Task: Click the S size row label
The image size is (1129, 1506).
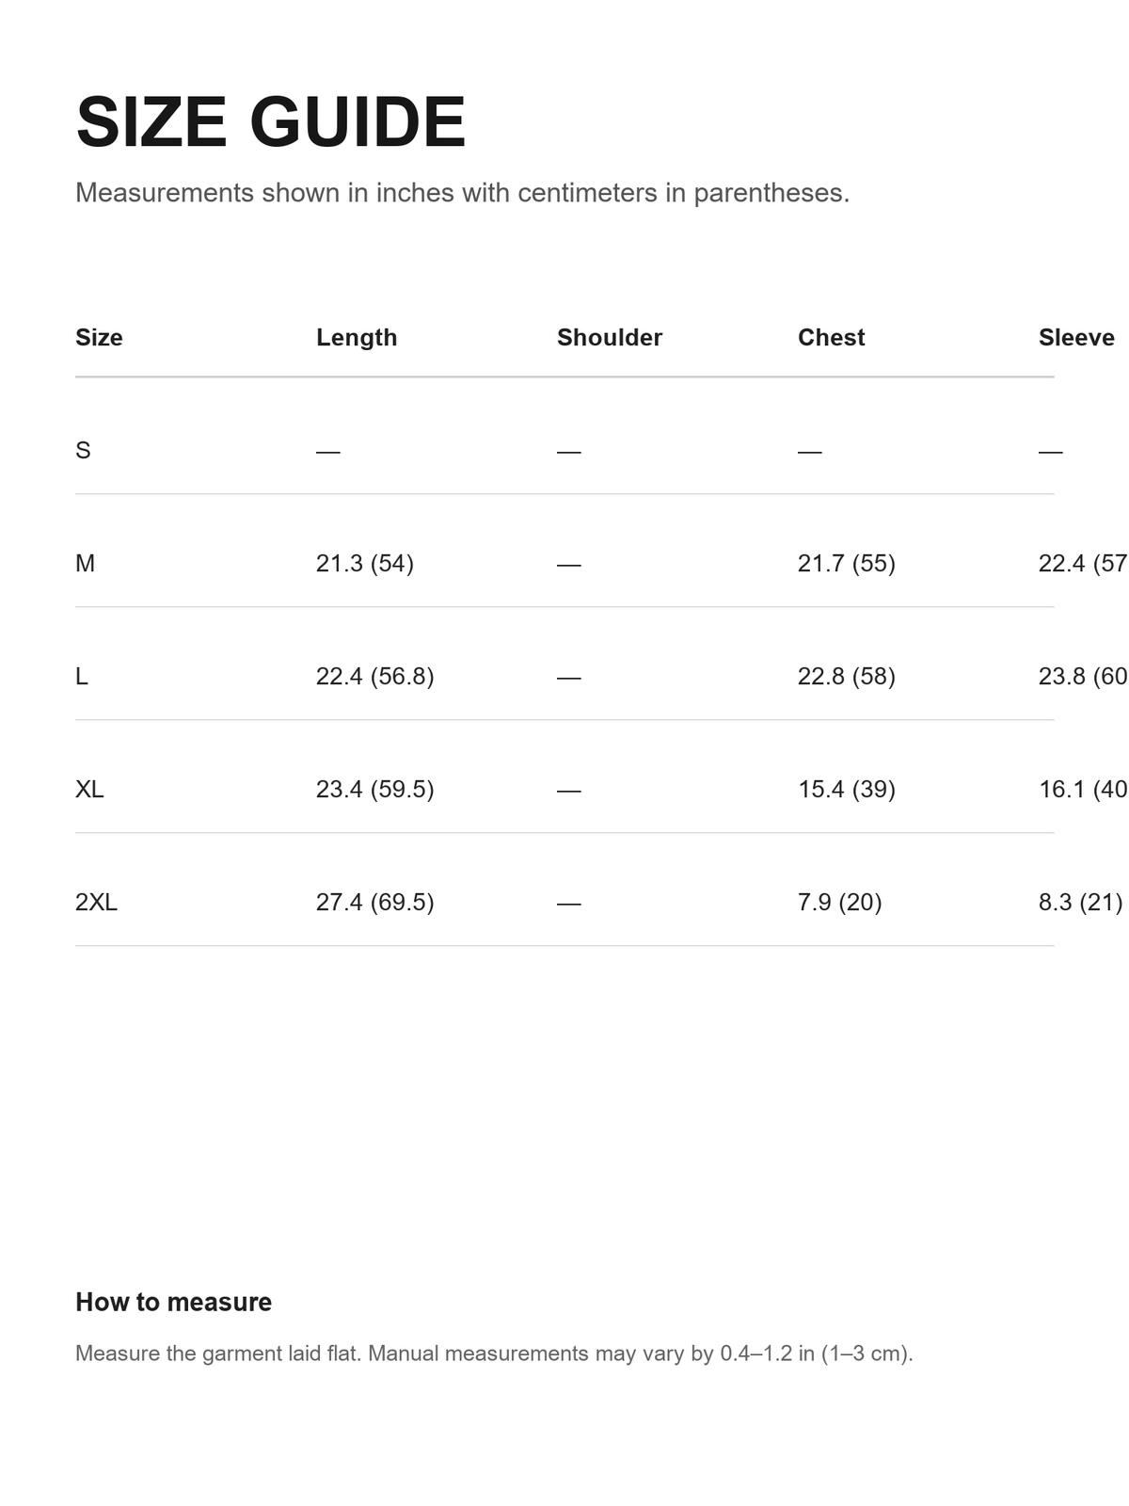Action: click(83, 450)
